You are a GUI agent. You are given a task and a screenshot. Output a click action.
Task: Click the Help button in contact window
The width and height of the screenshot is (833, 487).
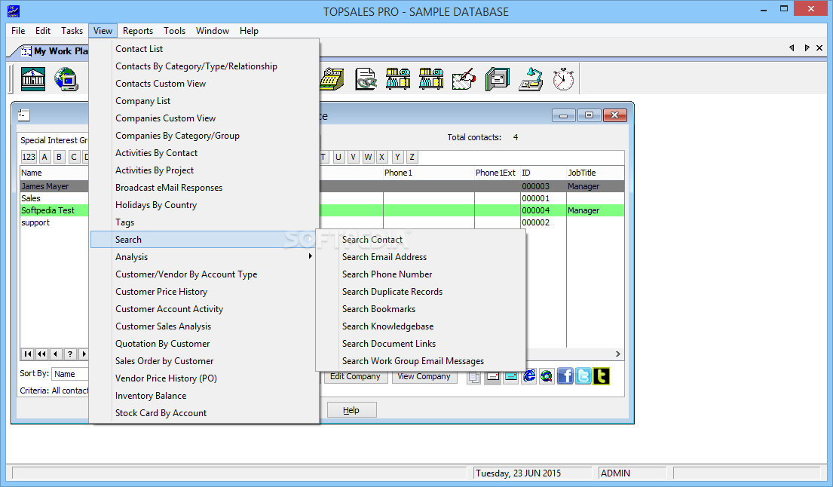point(351,410)
